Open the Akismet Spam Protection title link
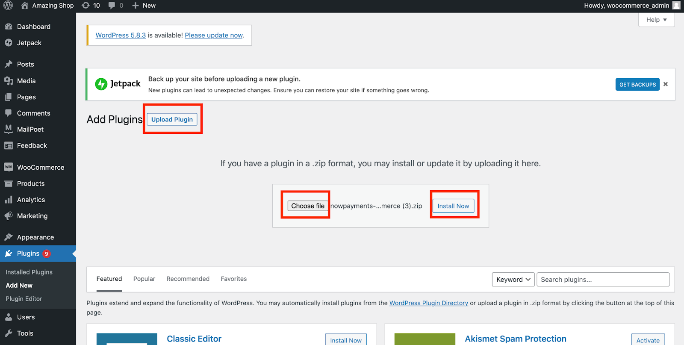Viewport: 684px width, 345px height. click(x=516, y=339)
